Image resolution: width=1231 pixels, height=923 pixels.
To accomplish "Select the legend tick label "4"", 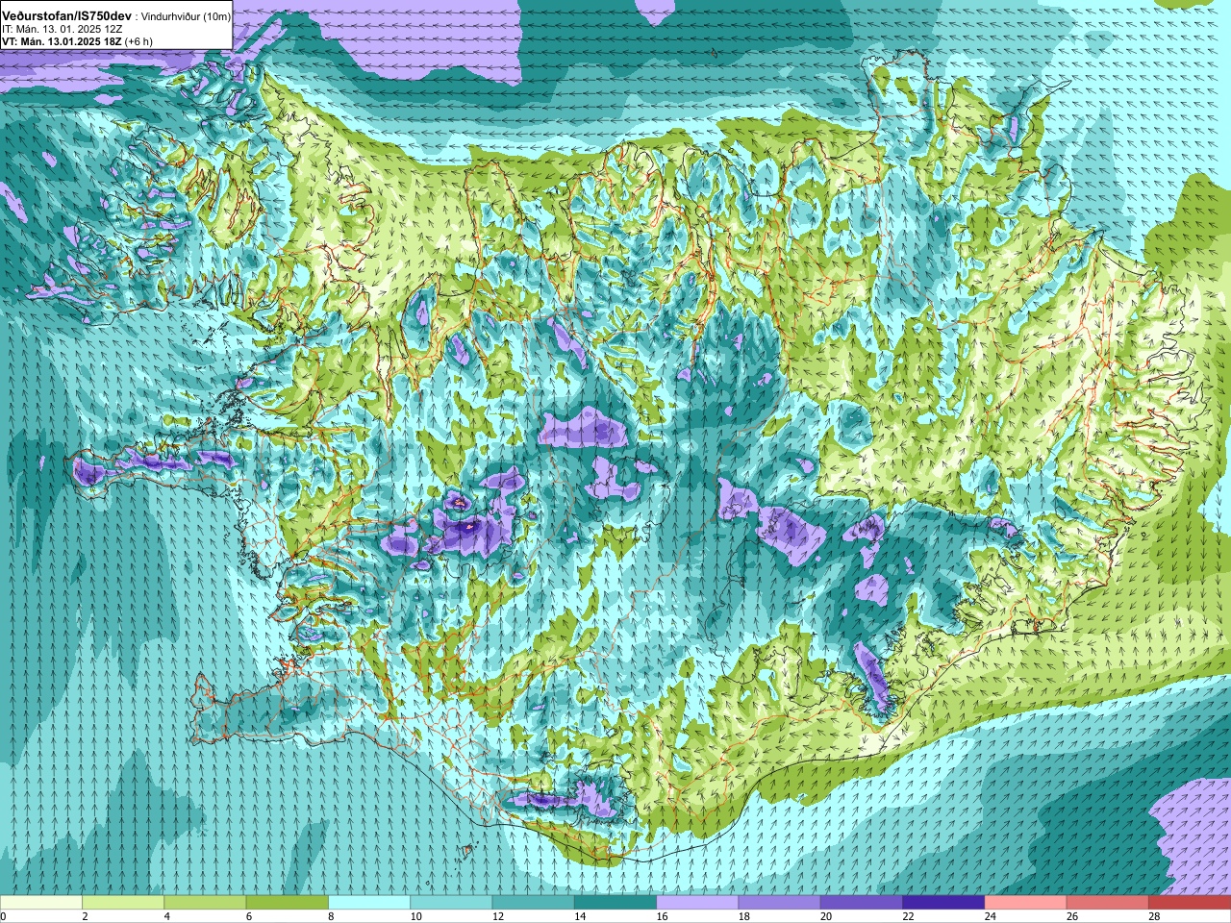I will coord(167,916).
